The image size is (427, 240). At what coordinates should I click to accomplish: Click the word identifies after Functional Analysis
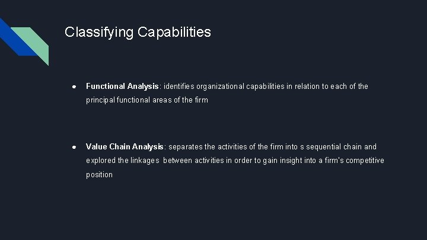pos(179,87)
